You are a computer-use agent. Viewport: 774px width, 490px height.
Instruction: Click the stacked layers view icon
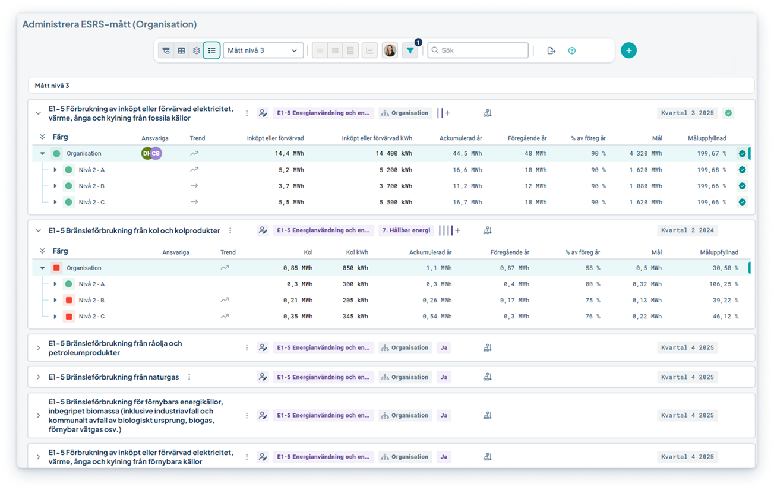(x=197, y=50)
